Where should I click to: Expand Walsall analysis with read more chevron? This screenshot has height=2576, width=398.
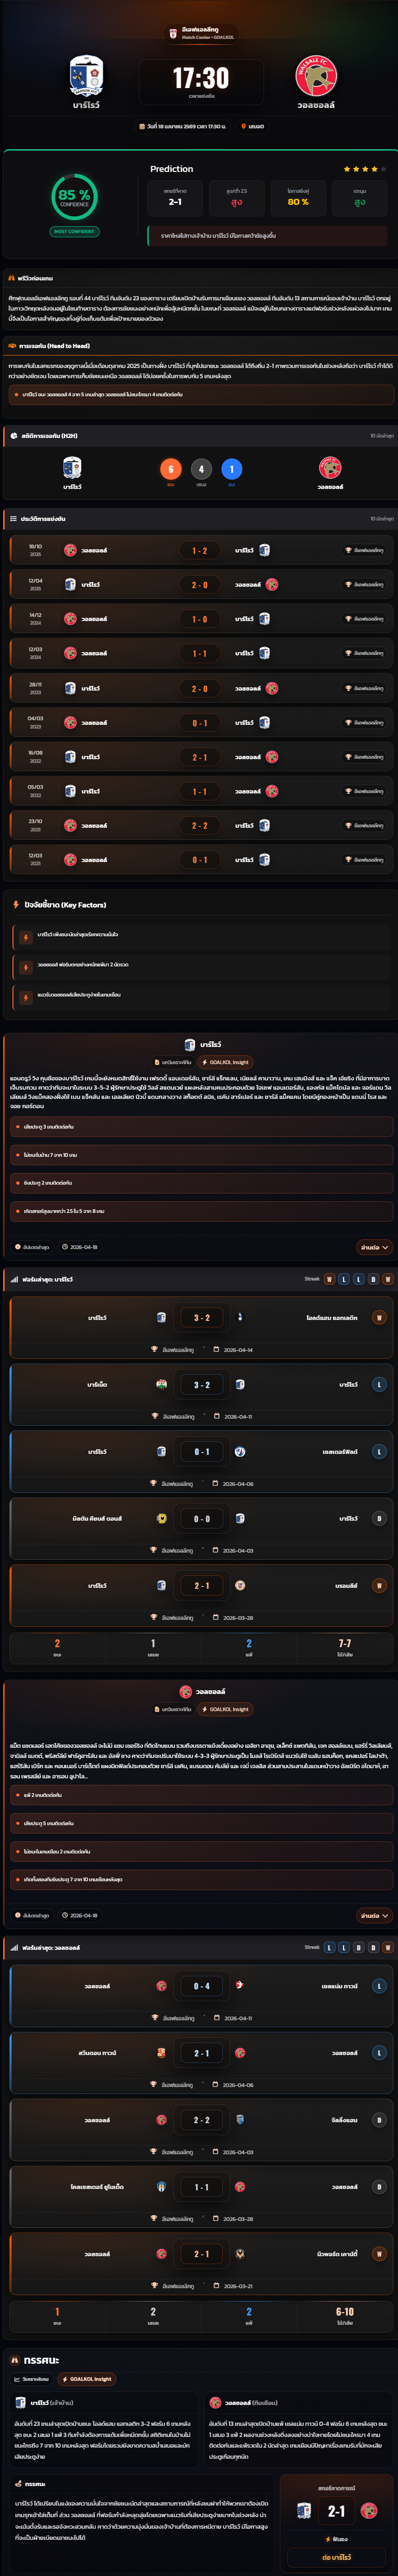point(374,1916)
